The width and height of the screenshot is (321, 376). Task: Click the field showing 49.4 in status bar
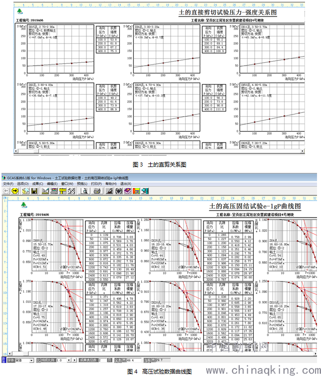[x=134, y=360]
